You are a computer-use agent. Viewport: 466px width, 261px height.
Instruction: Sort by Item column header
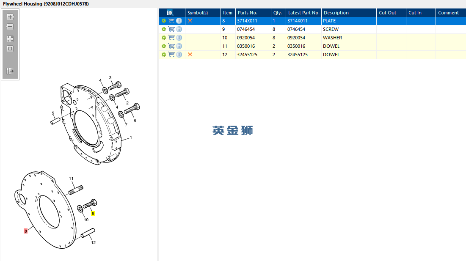pyautogui.click(x=228, y=13)
